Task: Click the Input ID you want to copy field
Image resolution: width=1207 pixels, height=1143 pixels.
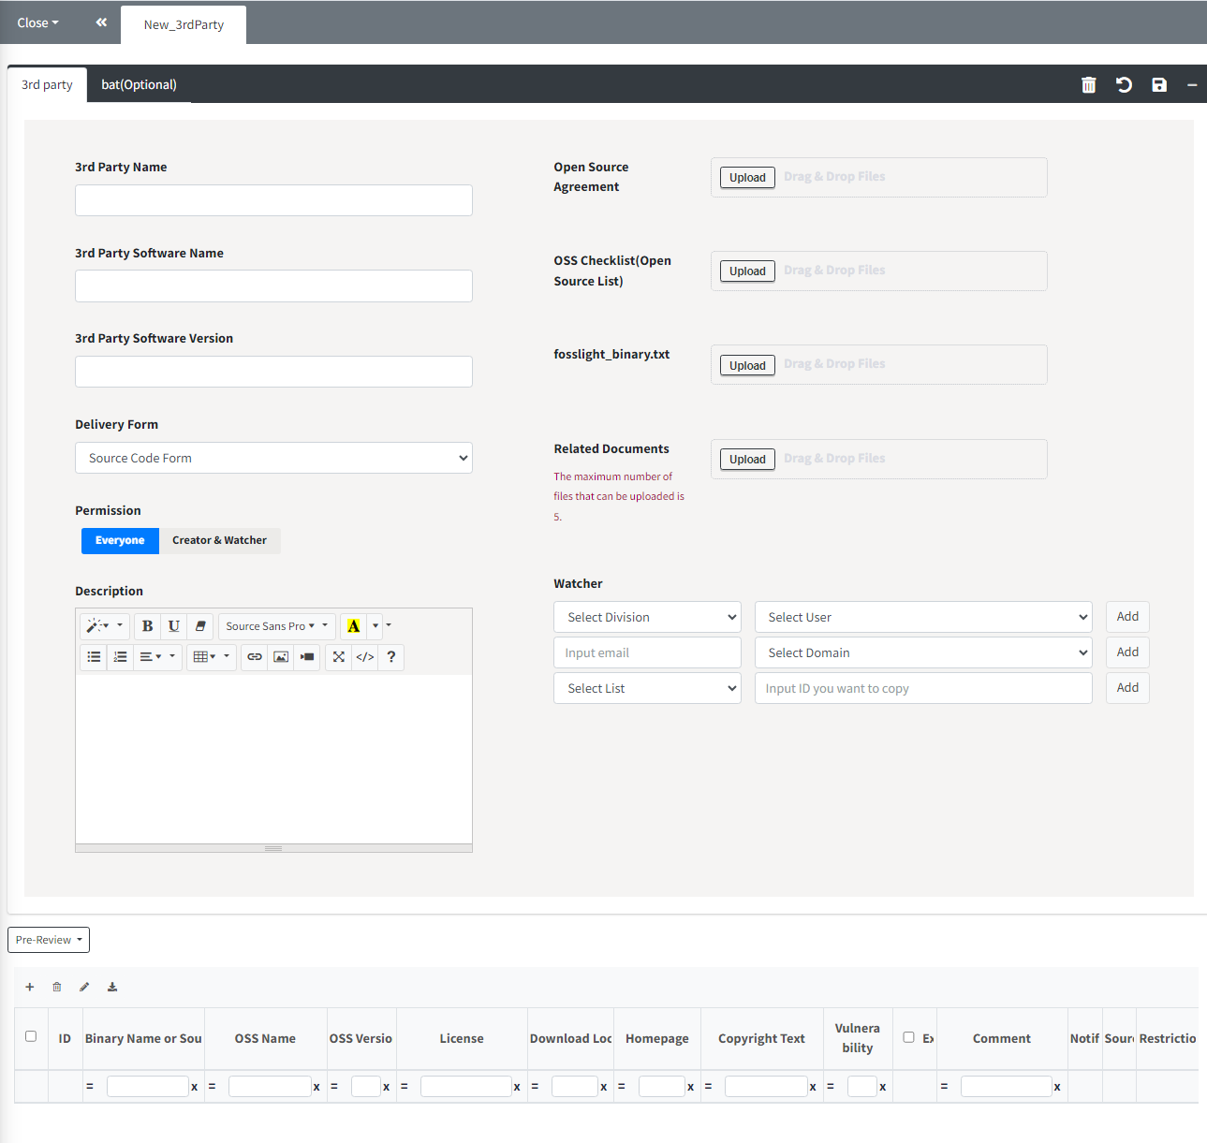Action: (x=923, y=688)
